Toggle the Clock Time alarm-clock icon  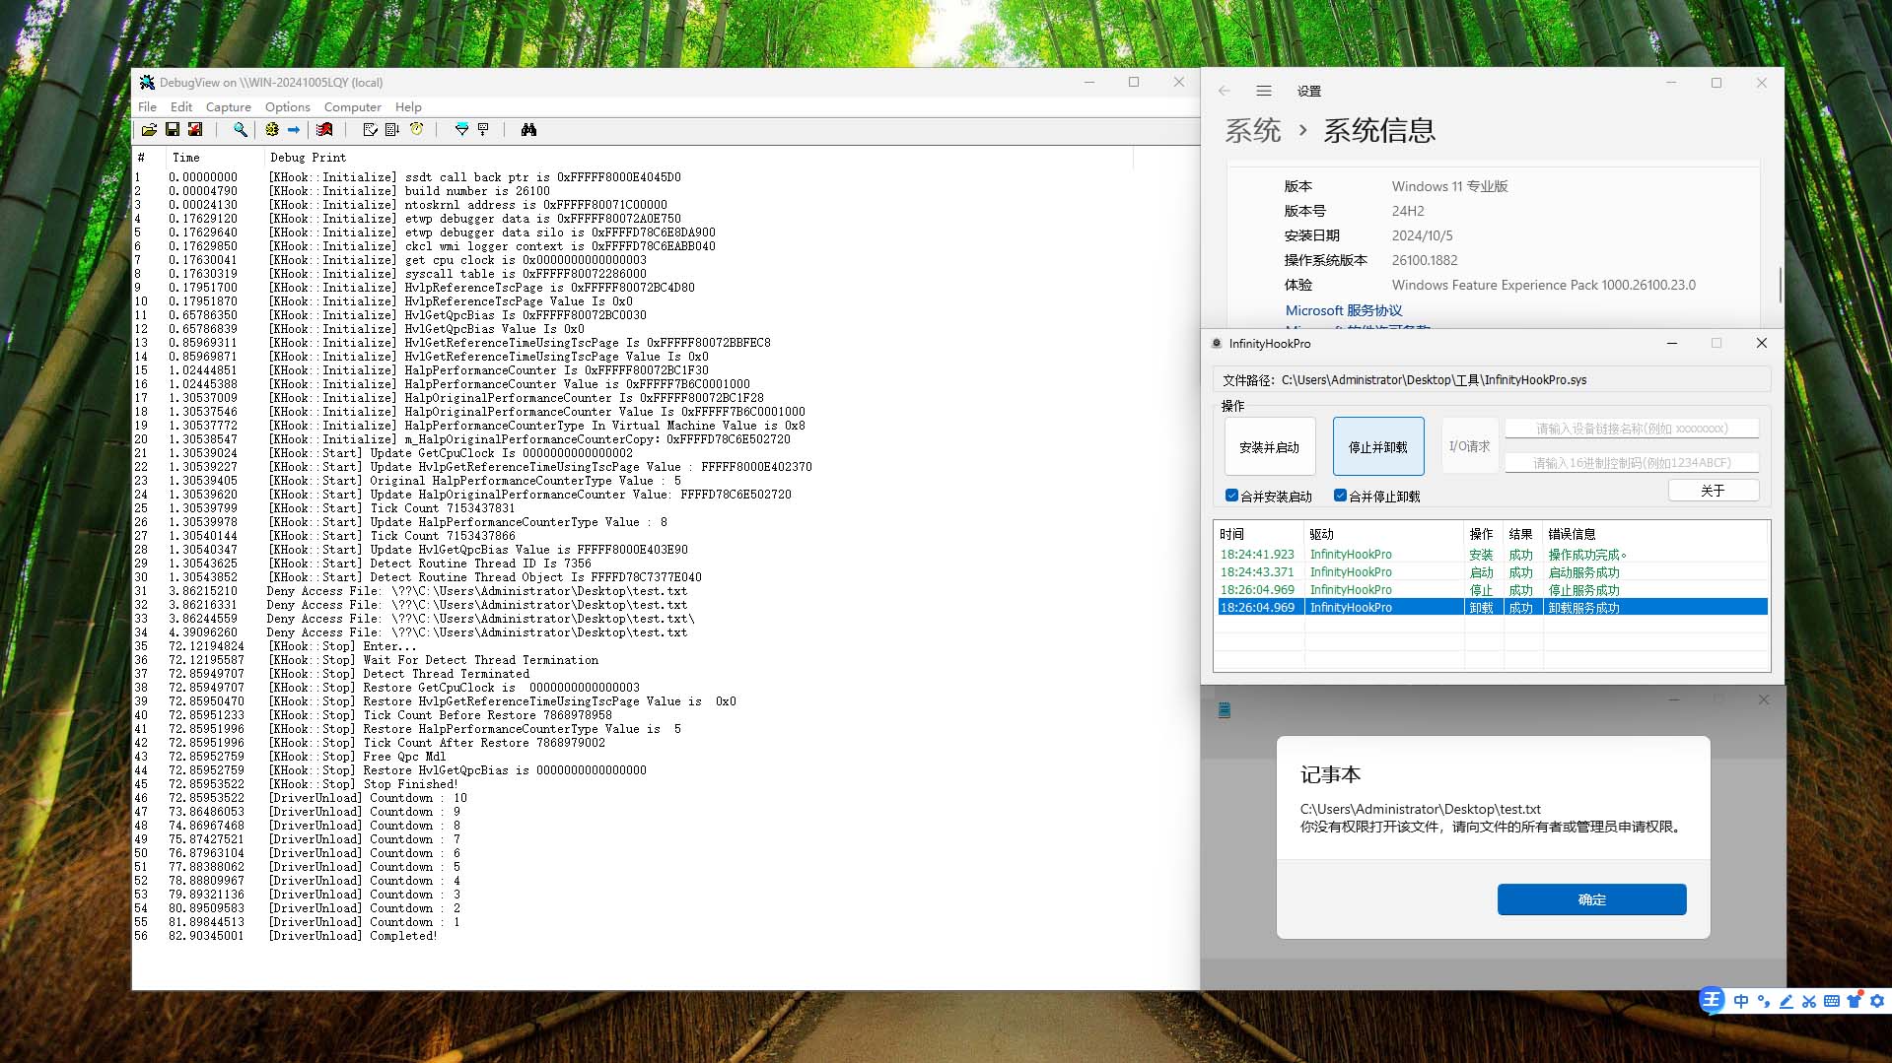[x=416, y=130]
